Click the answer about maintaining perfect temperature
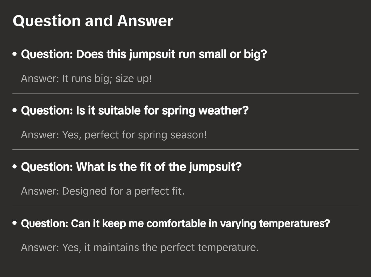 coord(140,248)
